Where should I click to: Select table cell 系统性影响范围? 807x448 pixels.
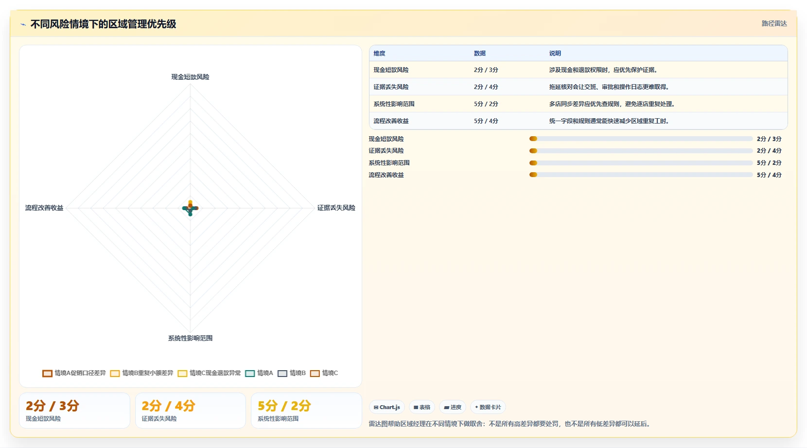point(394,104)
